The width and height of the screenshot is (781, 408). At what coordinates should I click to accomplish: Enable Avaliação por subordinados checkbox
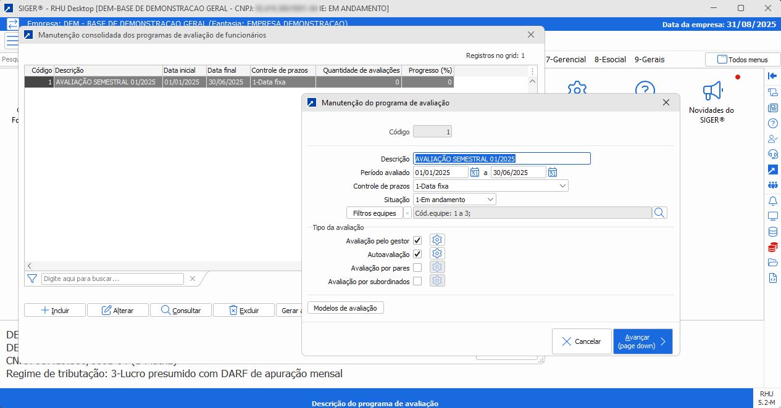click(417, 281)
